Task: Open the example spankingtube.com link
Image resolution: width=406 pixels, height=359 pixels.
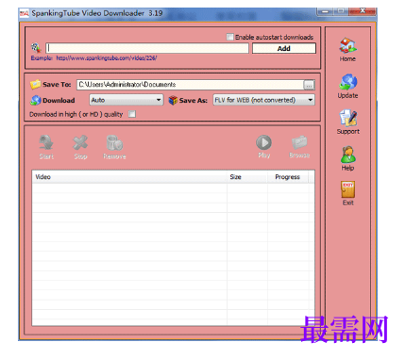Action: point(107,58)
